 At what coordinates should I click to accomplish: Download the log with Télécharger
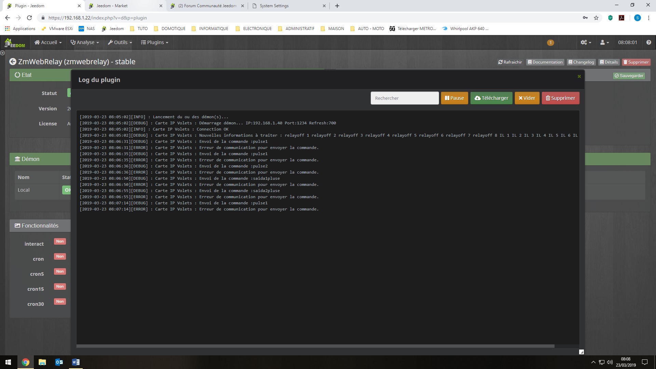pyautogui.click(x=491, y=98)
